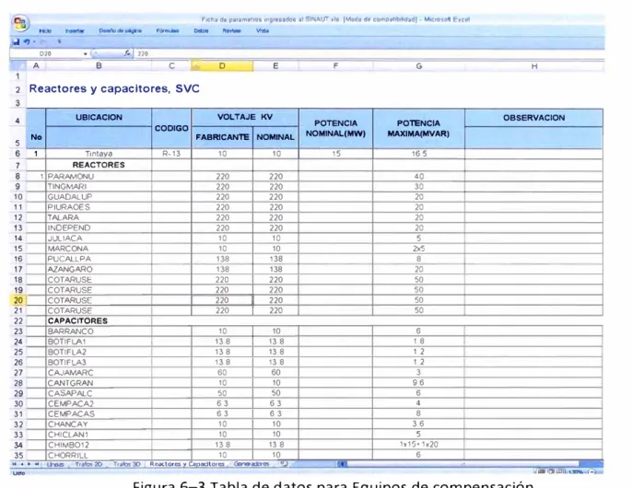Switch to the Diseño de página tab
Image resolution: width=632 pixels, height=488 pixels.
click(x=120, y=30)
